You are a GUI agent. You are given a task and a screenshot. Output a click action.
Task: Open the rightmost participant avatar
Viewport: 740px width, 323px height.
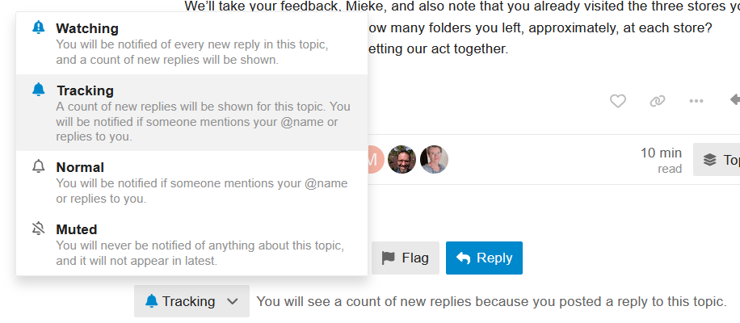click(x=434, y=159)
